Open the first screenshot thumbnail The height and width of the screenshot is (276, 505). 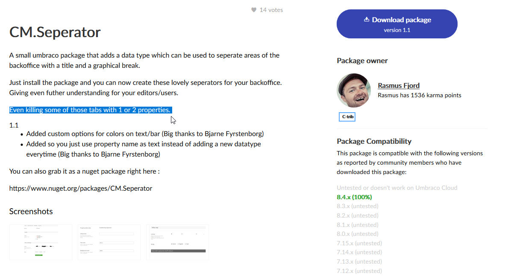[x=41, y=242]
